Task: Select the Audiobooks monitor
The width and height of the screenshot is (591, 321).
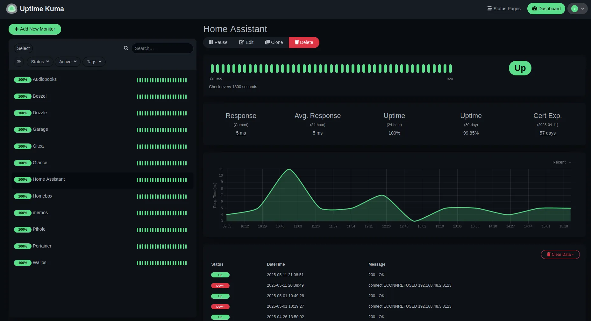Action: 102,80
